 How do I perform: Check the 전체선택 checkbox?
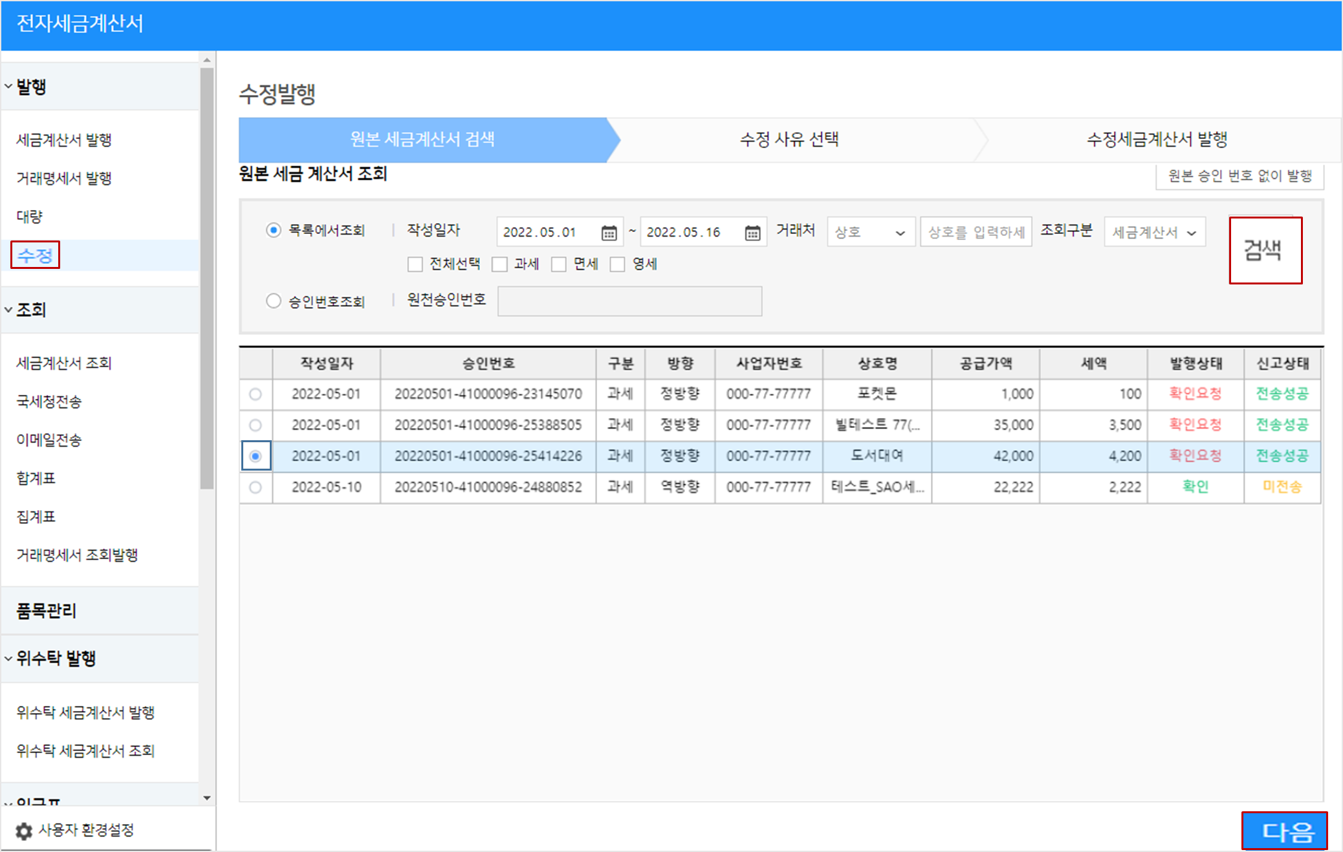pyautogui.click(x=415, y=264)
